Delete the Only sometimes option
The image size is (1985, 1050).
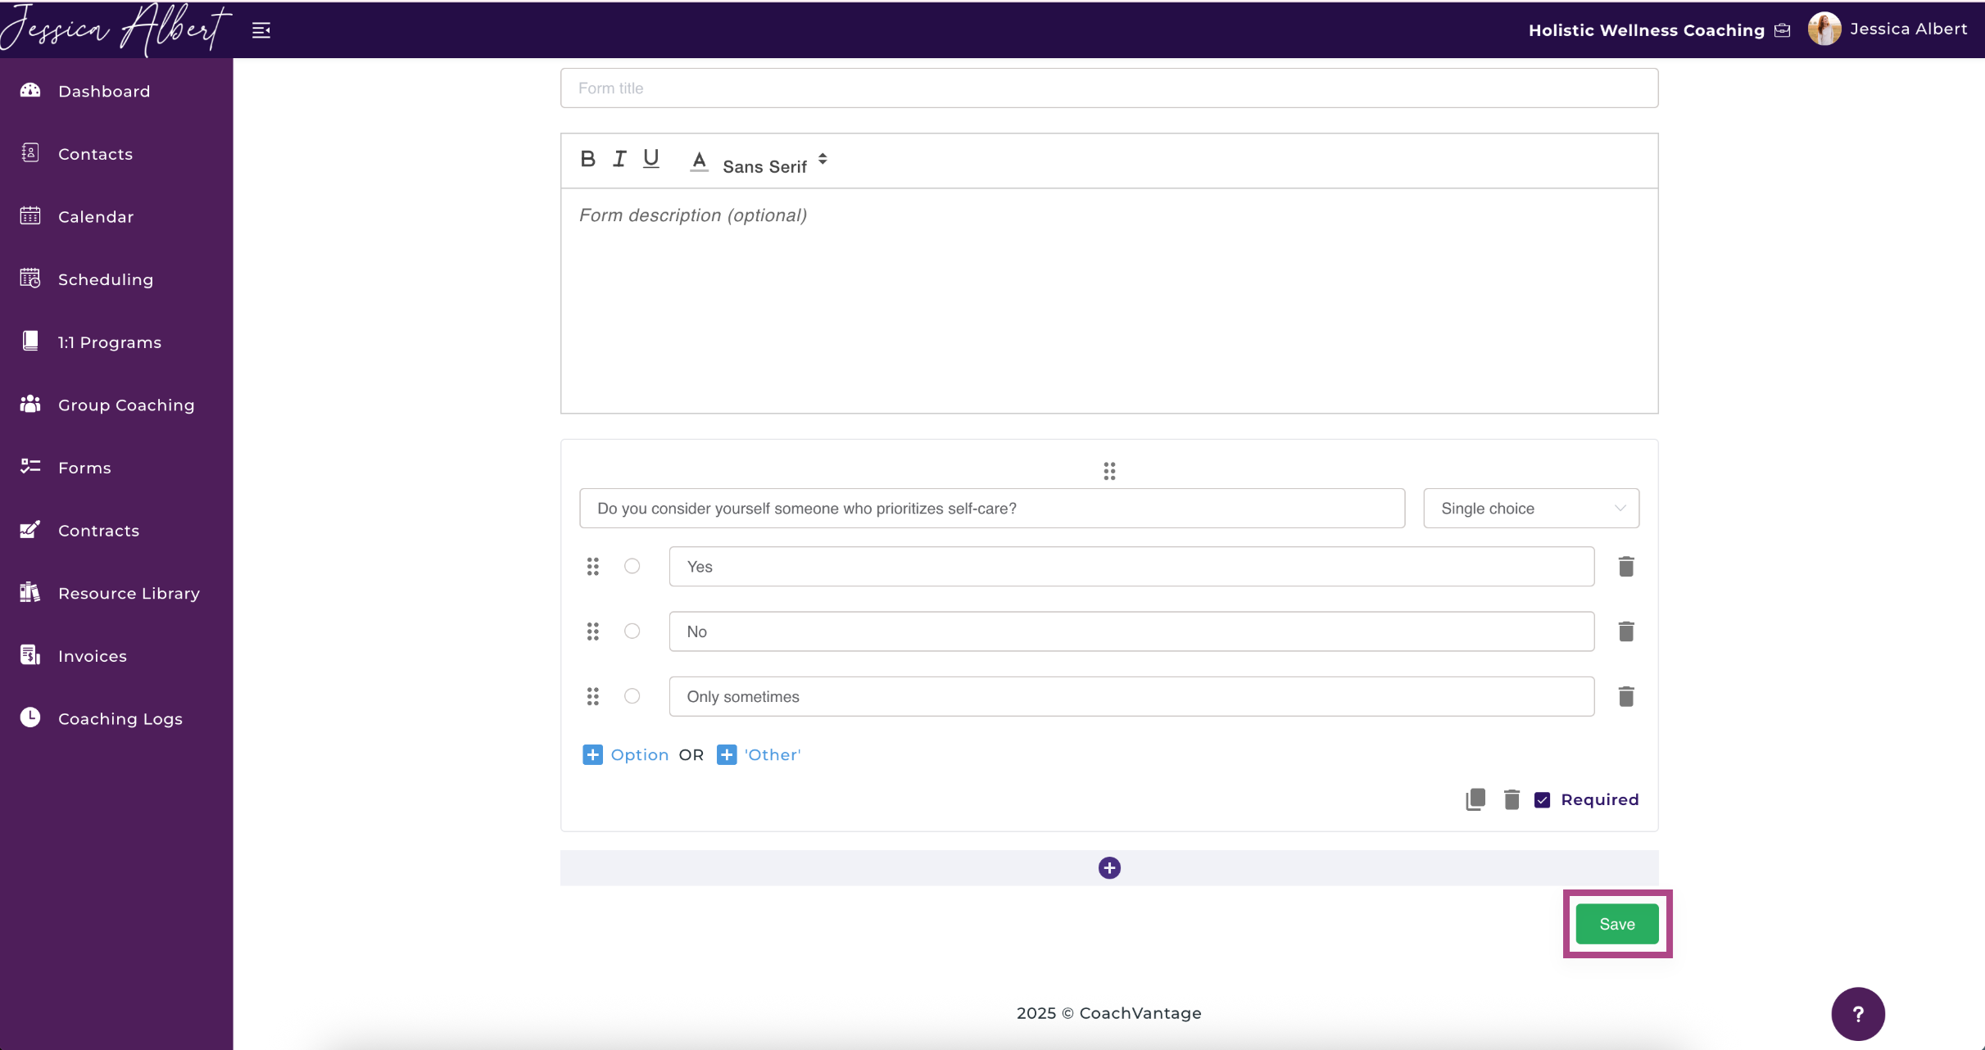(1626, 696)
